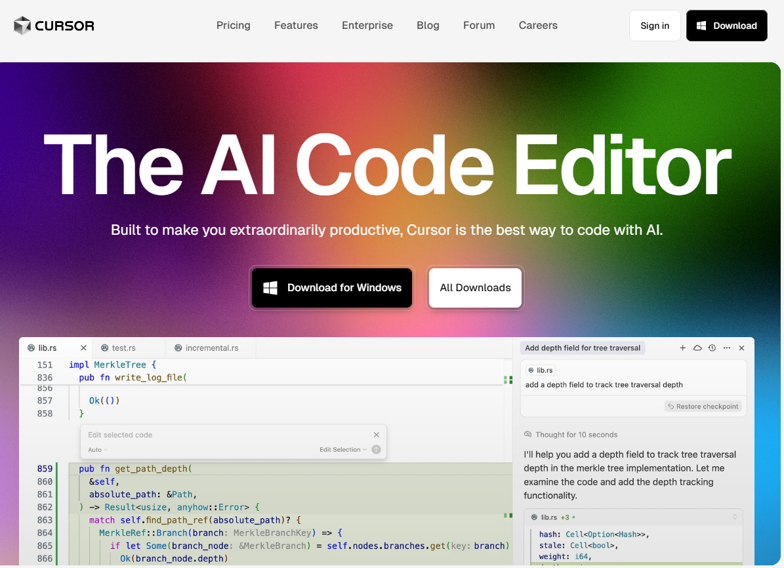
Task: Click Windows logo in Download for Windows button
Action: click(270, 288)
